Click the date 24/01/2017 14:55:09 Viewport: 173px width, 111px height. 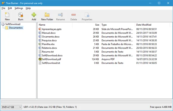(146, 33)
